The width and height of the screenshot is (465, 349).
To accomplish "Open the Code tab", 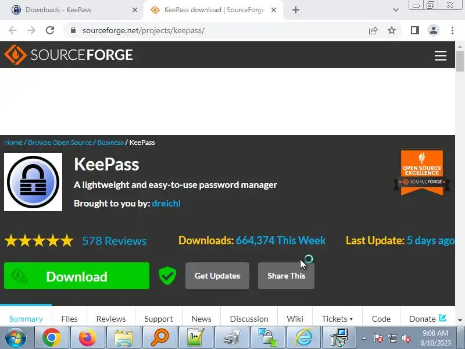I will 381,319.
